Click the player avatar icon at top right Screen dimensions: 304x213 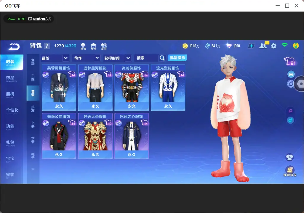[296, 46]
